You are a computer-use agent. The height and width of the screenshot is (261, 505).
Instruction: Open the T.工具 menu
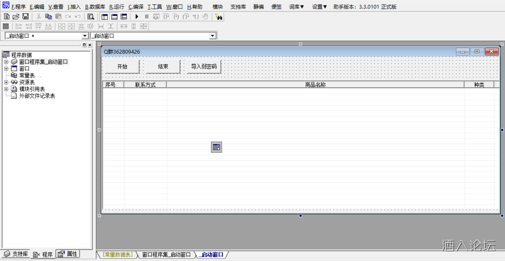pos(154,7)
